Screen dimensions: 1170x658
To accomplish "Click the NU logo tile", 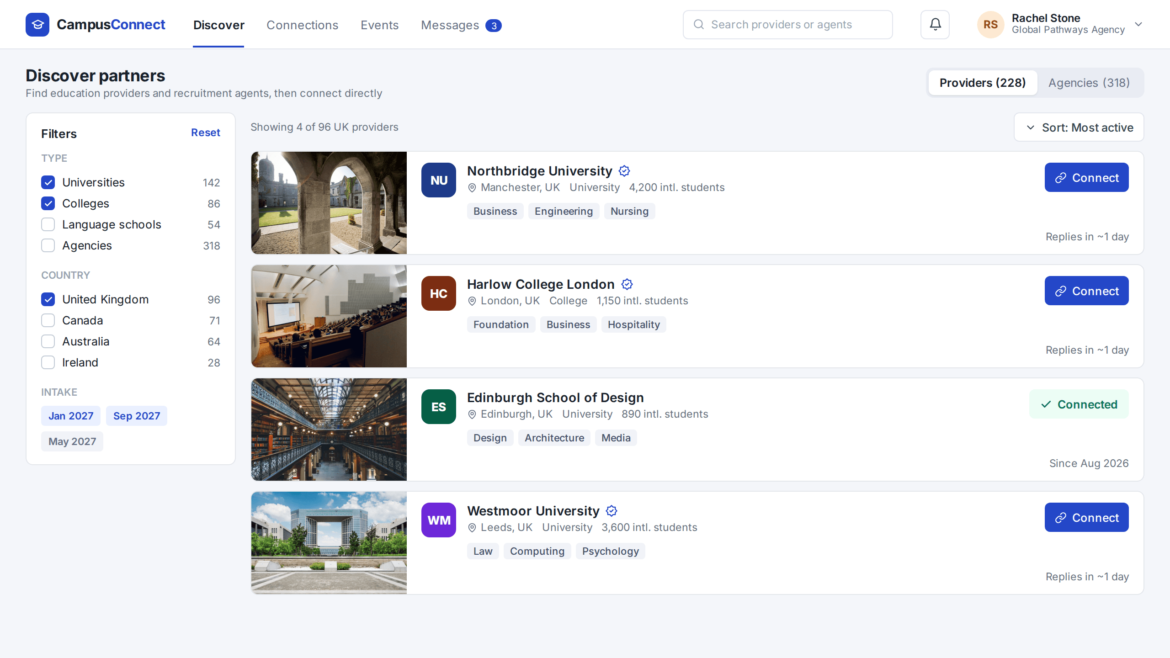I will (x=439, y=180).
